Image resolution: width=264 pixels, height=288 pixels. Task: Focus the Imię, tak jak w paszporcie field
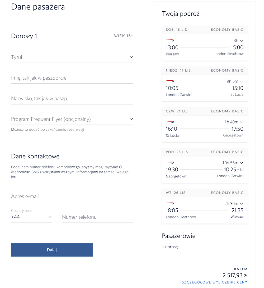click(x=72, y=78)
